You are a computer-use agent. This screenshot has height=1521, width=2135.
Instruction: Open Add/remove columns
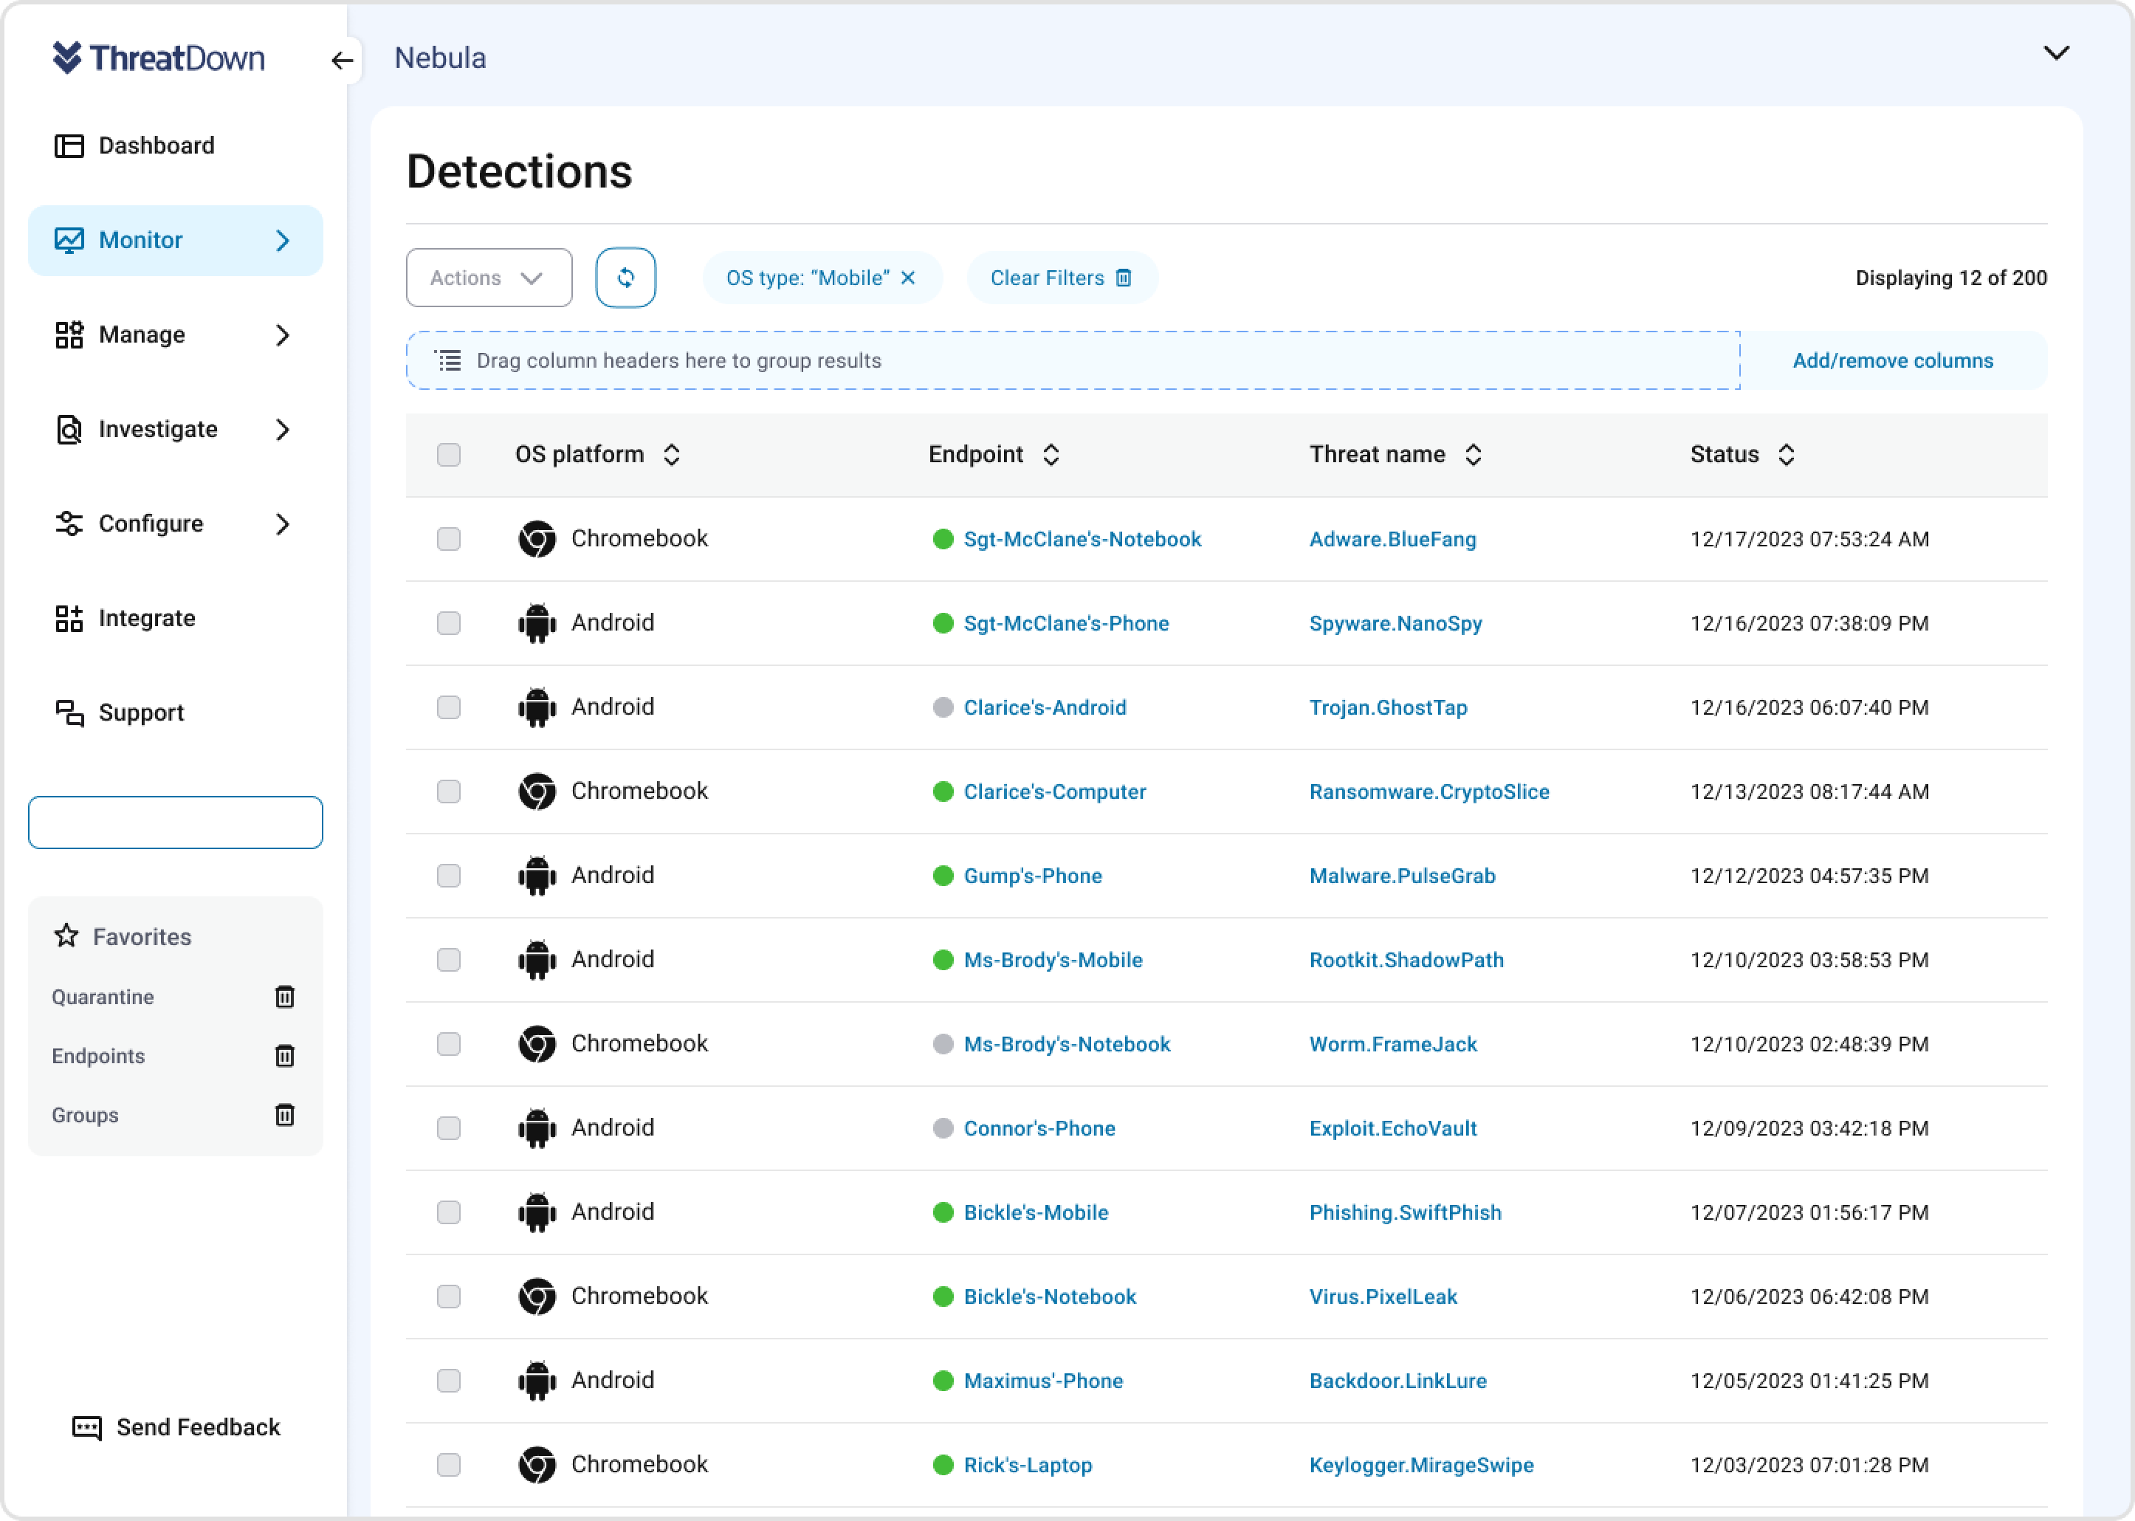(x=1894, y=360)
